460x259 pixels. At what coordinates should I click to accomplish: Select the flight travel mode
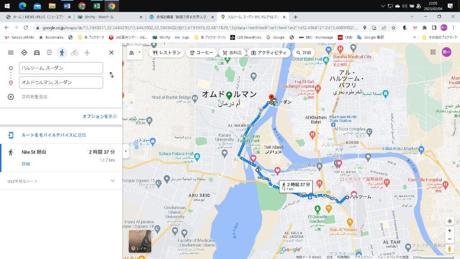pos(87,53)
